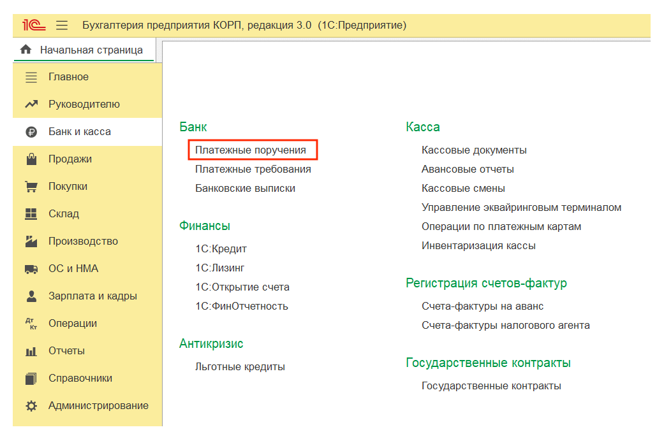
Task: Click the Кассовые документы link
Action: coord(474,150)
